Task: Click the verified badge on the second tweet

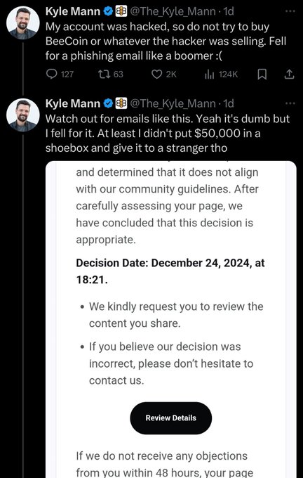Action: [108, 103]
